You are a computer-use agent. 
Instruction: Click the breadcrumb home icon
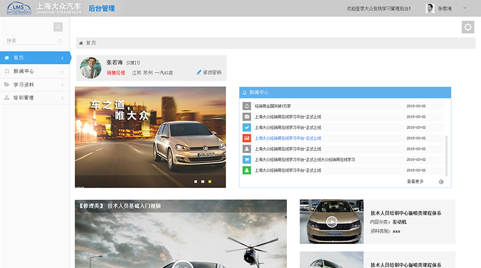[x=81, y=43]
